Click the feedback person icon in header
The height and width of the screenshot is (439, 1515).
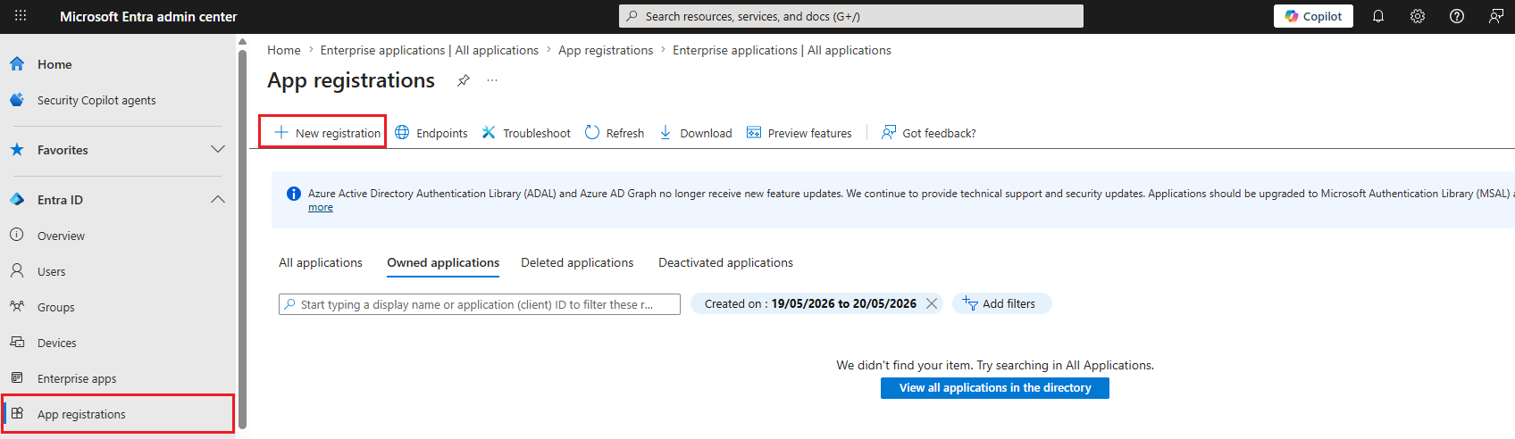pyautogui.click(x=1496, y=16)
